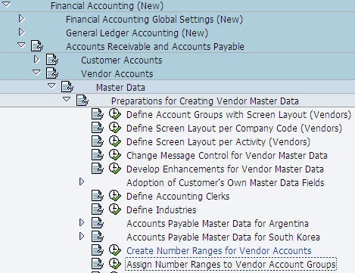Open documentation for Define Industries
Image resolution: width=355 pixels, height=273 pixels.
tap(98, 209)
